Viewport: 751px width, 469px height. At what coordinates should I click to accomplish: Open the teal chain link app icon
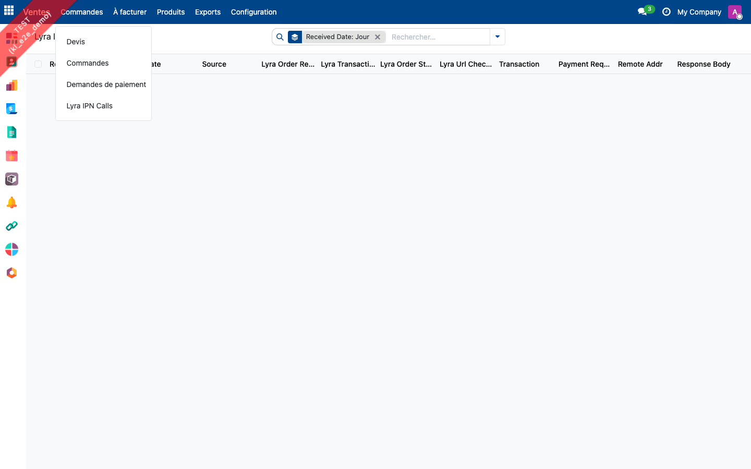pos(11,226)
